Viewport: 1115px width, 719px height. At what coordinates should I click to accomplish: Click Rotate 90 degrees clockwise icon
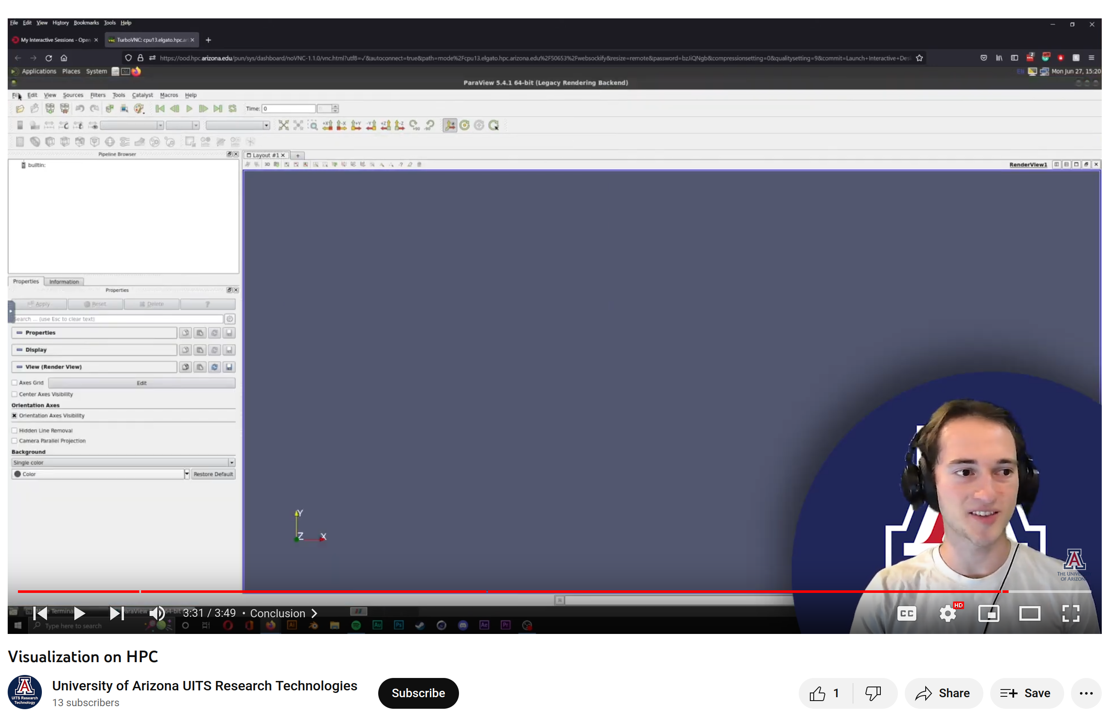click(415, 125)
